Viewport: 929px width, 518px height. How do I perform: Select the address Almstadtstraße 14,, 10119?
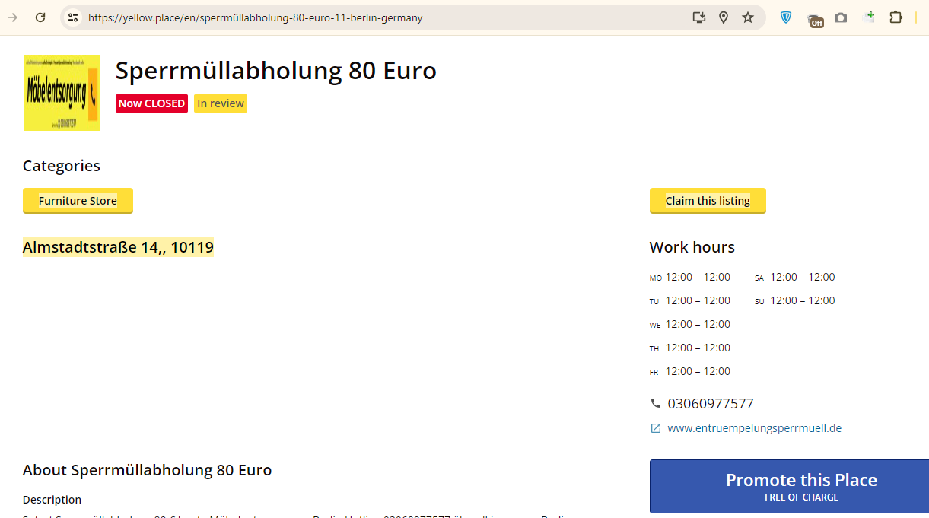118,247
